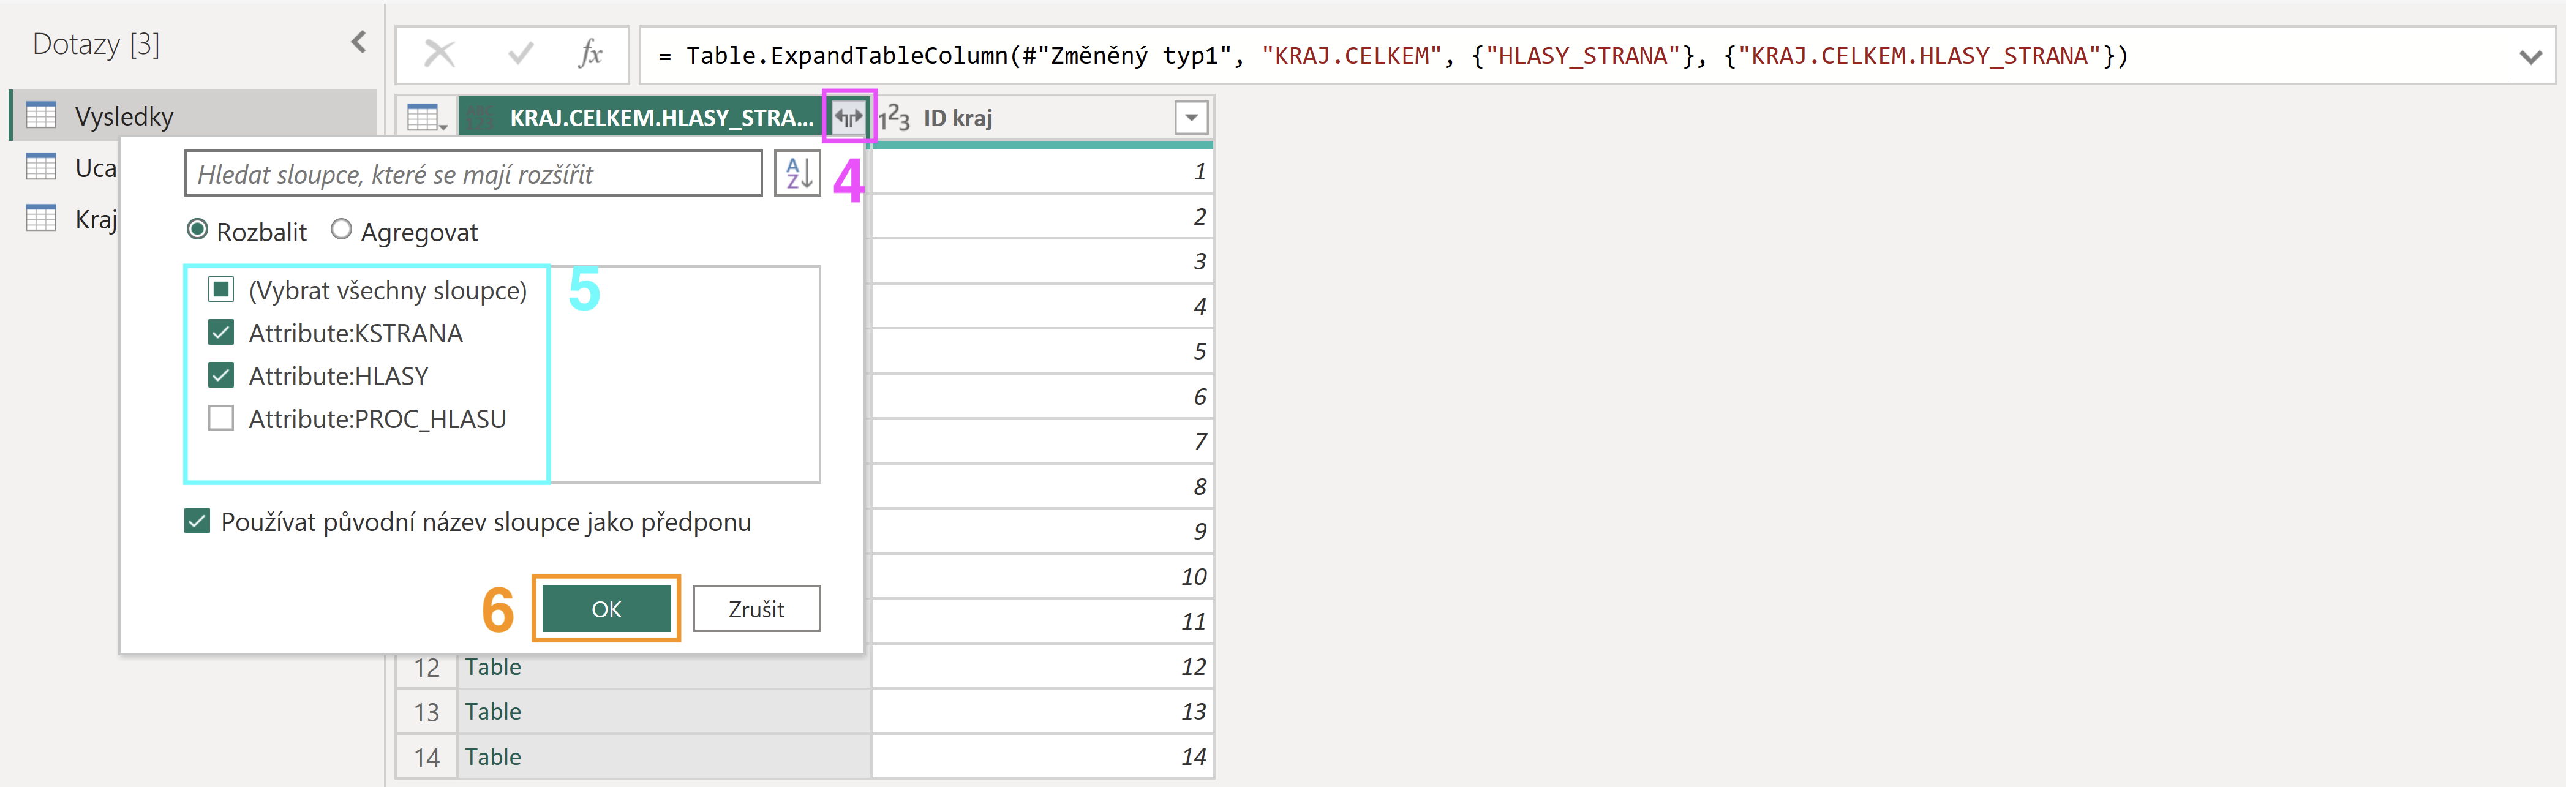This screenshot has height=787, width=2566.
Task: Open the ID kraj column filter dropdown
Action: tap(1191, 118)
